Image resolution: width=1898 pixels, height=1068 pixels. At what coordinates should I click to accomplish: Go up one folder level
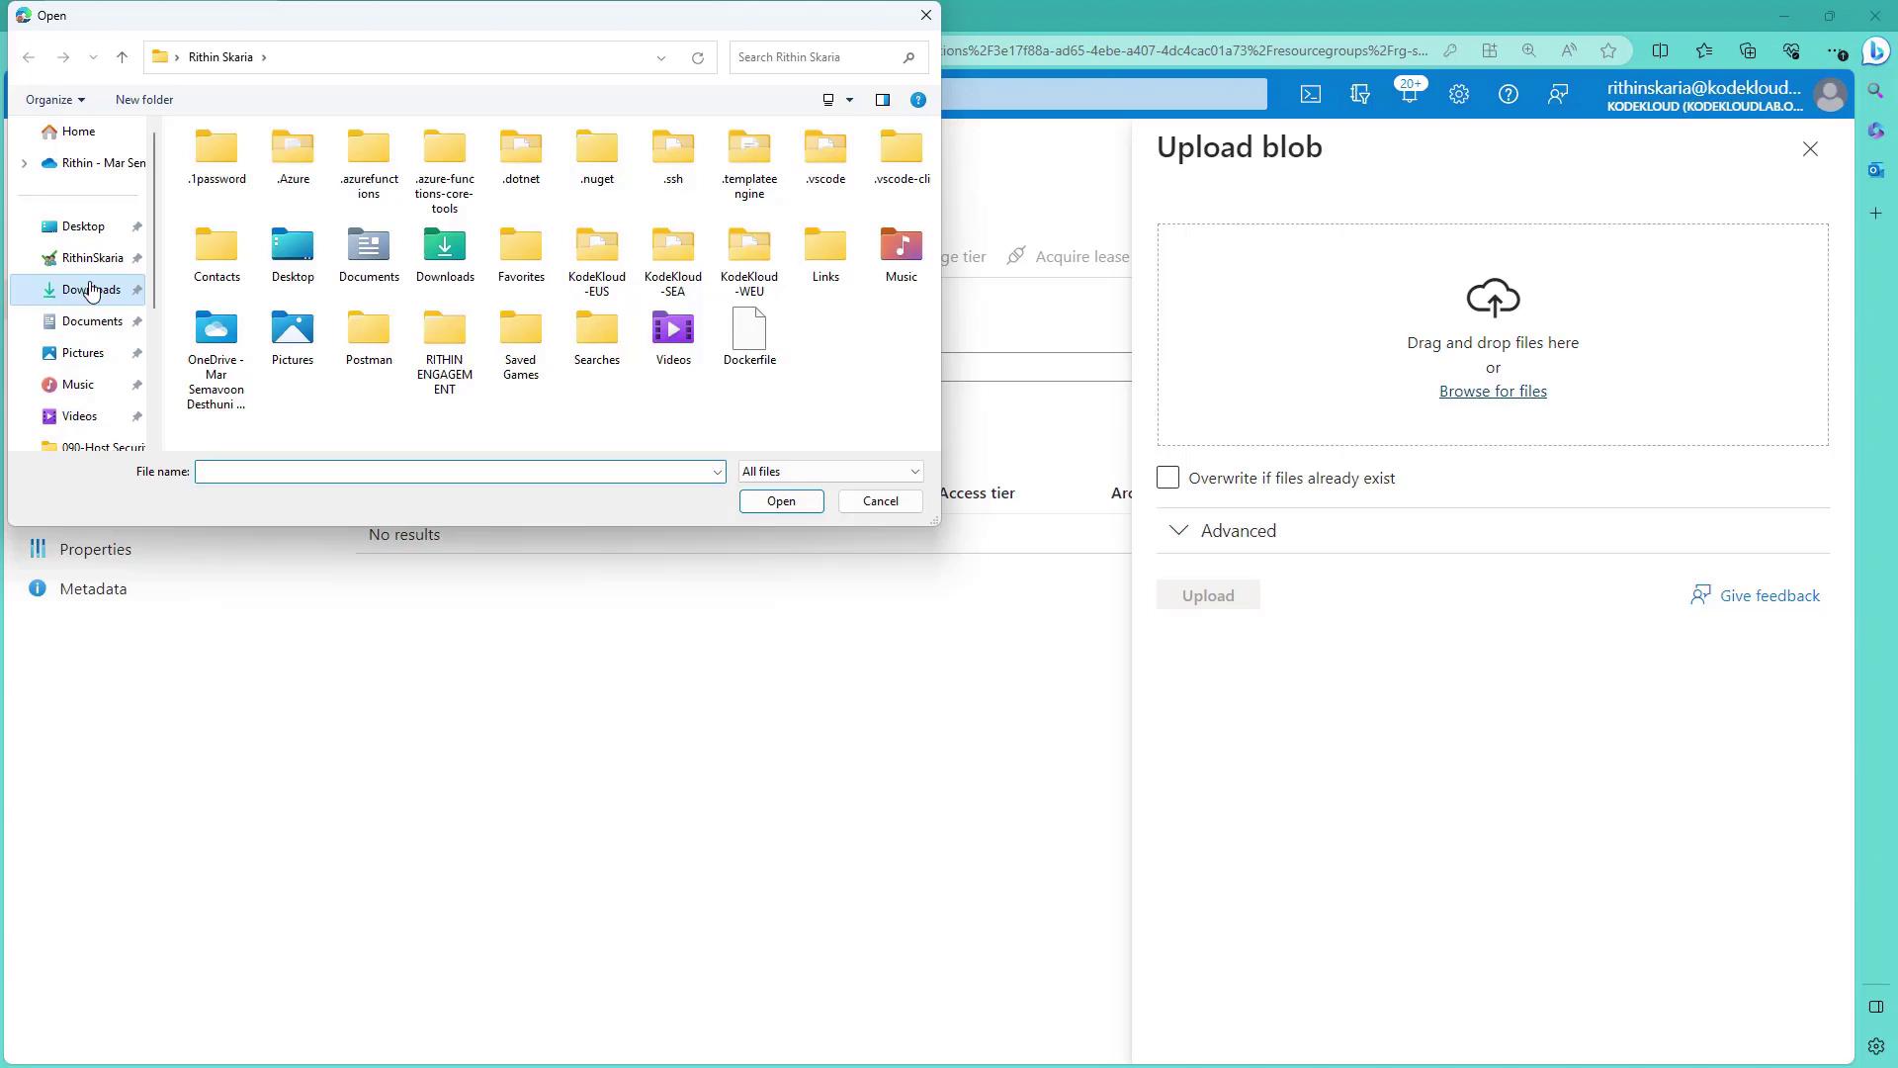pyautogui.click(x=122, y=57)
